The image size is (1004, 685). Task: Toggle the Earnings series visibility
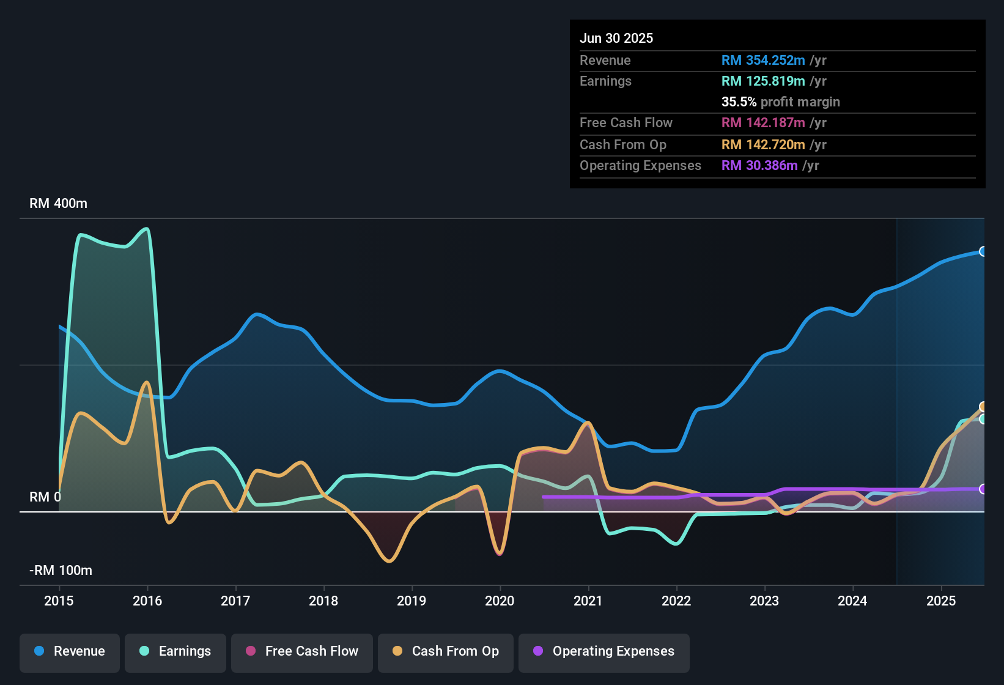coord(175,651)
